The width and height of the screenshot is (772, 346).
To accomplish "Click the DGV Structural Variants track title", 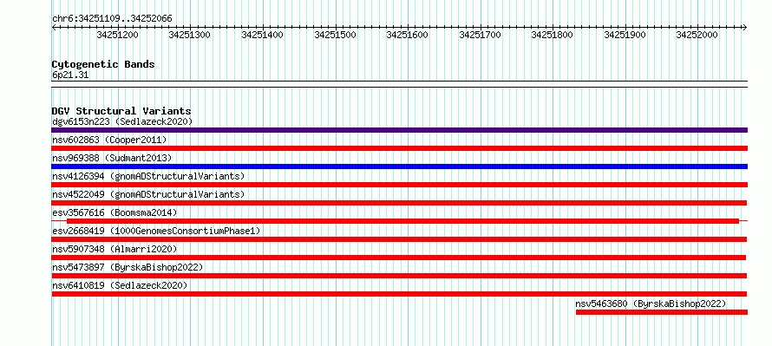I will click(x=121, y=111).
